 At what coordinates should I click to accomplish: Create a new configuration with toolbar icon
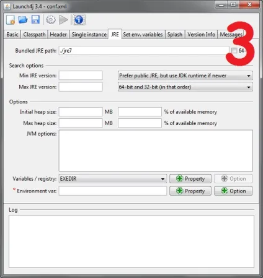coord(11,20)
